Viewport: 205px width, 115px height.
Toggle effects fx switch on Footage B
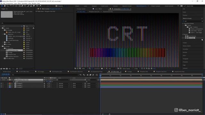click(49, 87)
